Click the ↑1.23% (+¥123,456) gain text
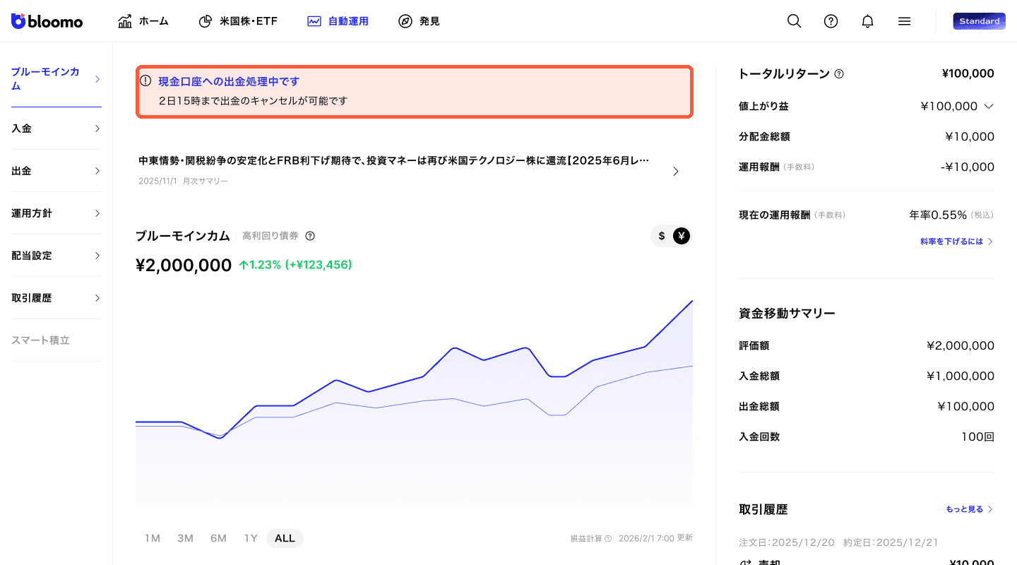This screenshot has height=565, width=1017. click(x=295, y=265)
